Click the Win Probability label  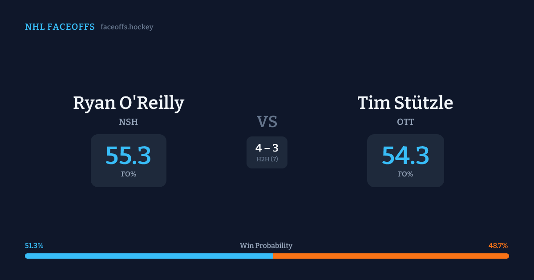pos(266,246)
